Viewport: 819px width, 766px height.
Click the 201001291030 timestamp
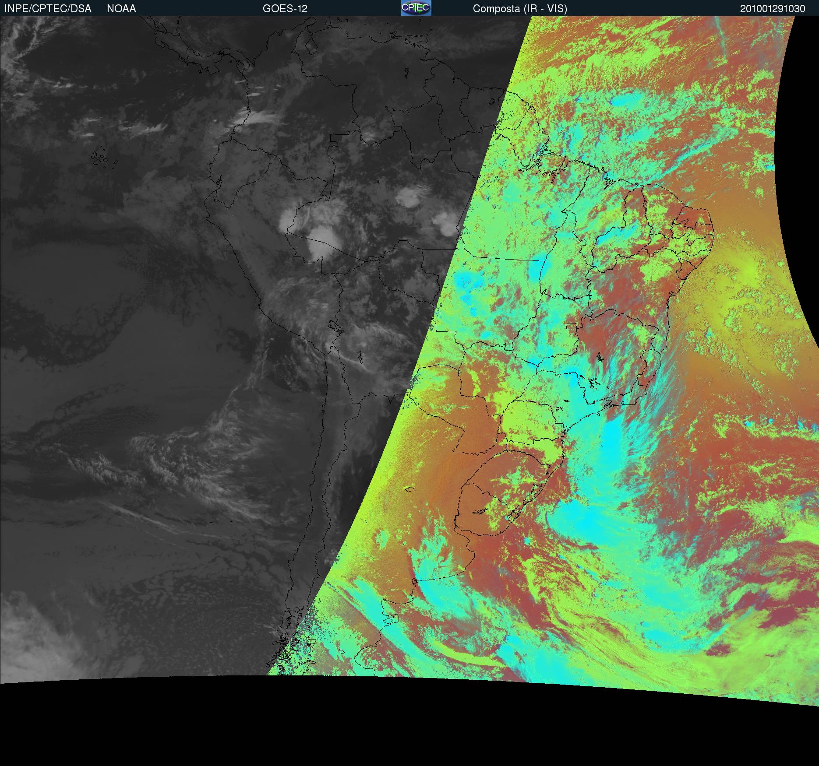[x=773, y=9]
